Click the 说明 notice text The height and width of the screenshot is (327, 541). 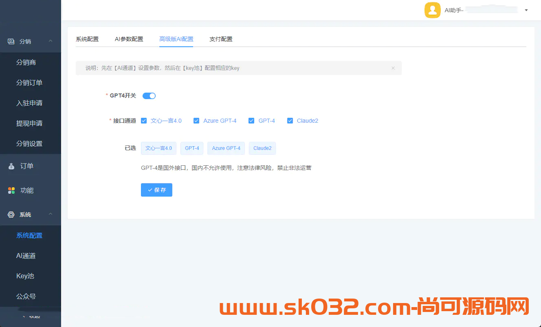coord(162,68)
